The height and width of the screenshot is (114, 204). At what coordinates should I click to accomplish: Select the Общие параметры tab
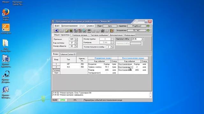click(x=62, y=35)
